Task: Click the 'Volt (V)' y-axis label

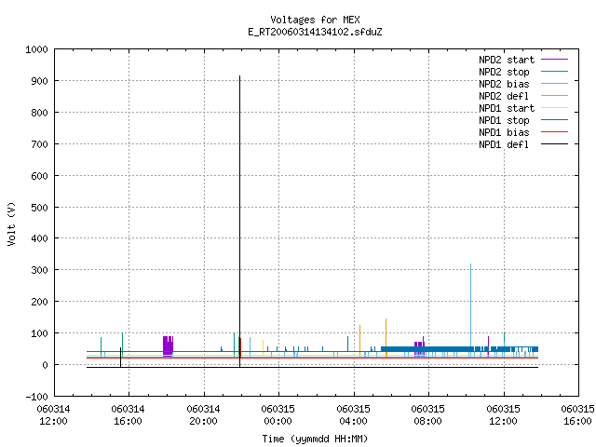Action: (x=11, y=223)
